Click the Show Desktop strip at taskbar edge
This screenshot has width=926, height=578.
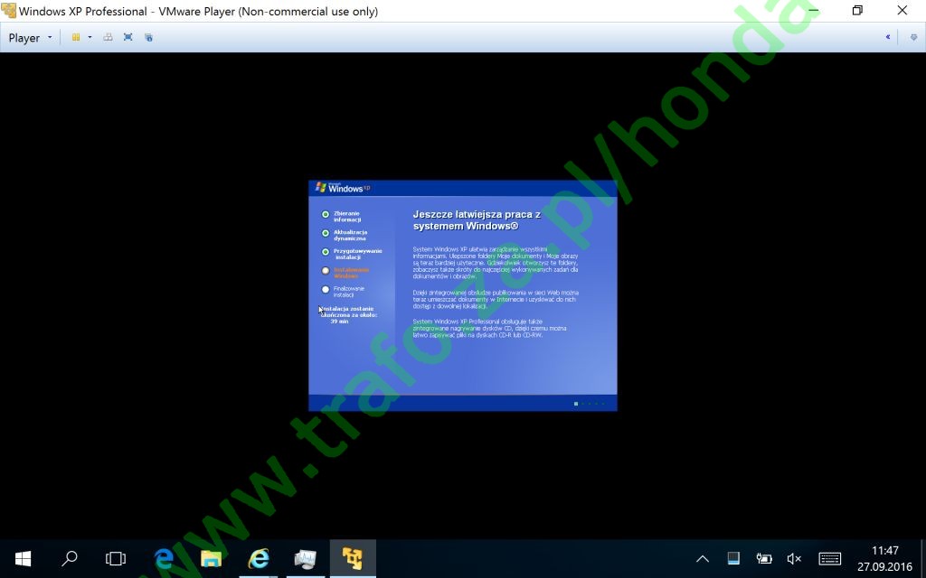(923, 558)
